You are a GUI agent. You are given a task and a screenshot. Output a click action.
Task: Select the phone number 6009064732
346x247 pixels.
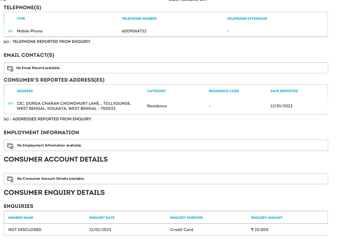(134, 31)
